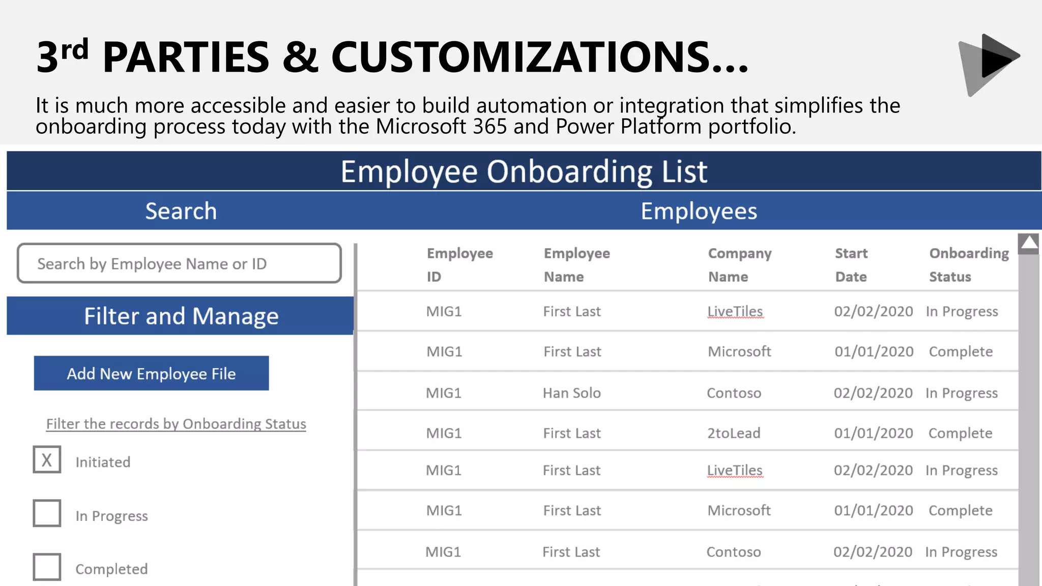This screenshot has width=1042, height=586.
Task: Click the Filter and Manage header
Action: pyautogui.click(x=181, y=316)
